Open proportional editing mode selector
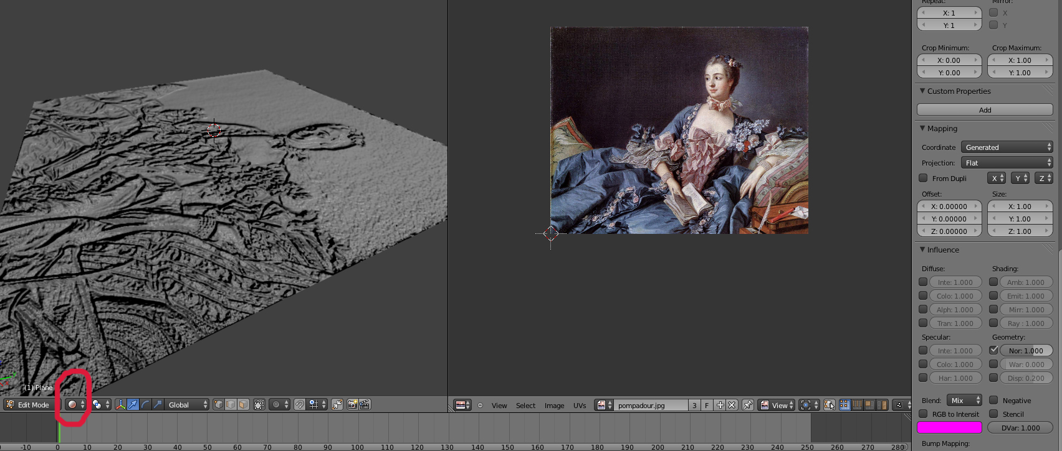1062x451 pixels. pos(279,405)
